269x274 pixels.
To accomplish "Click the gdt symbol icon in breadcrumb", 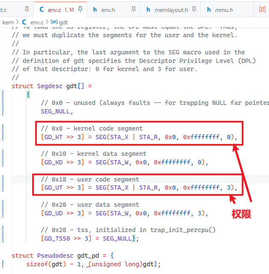I will [x=54, y=21].
